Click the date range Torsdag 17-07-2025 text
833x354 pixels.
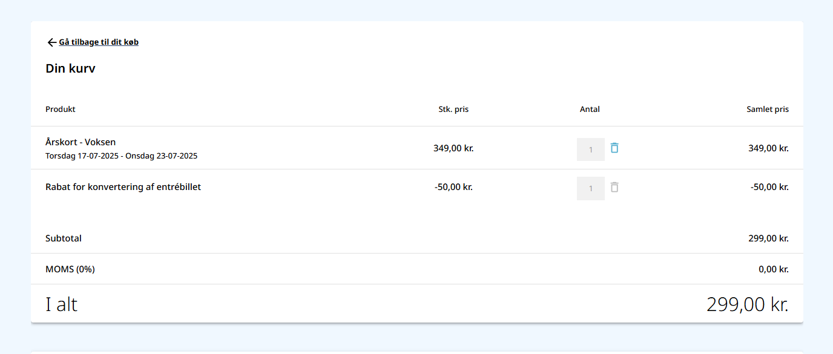(x=121, y=156)
